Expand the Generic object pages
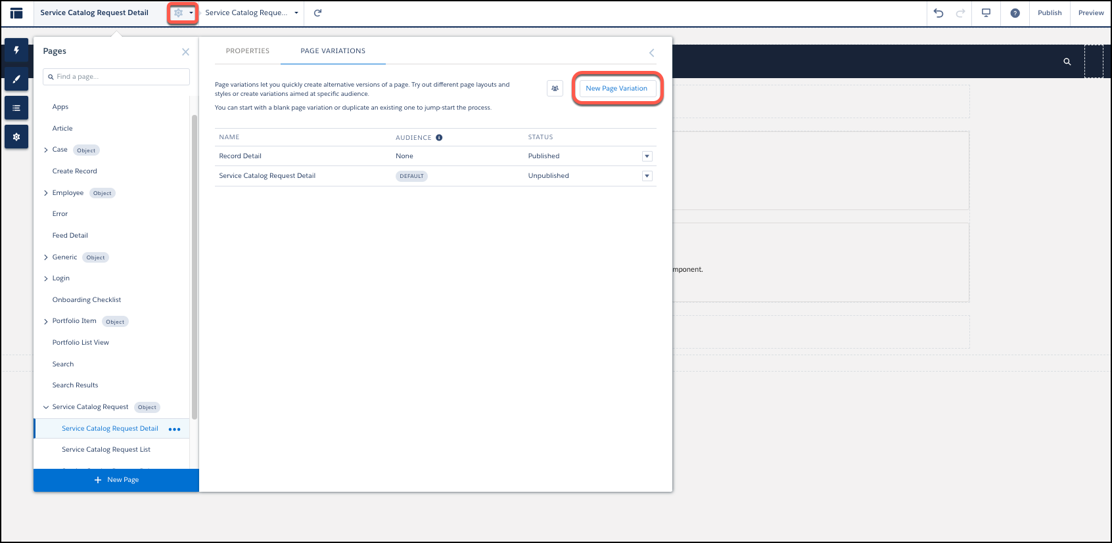This screenshot has width=1112, height=543. (46, 257)
